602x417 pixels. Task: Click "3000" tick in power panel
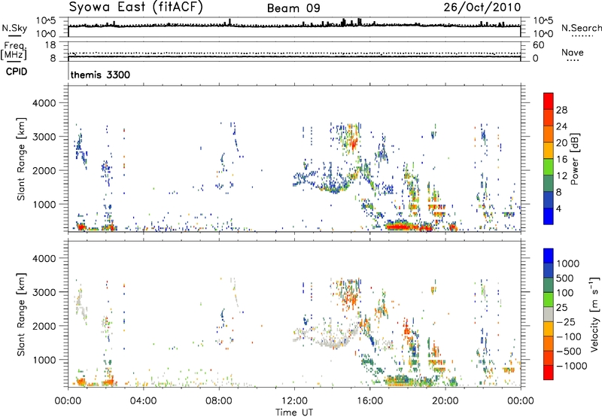[x=44, y=137]
